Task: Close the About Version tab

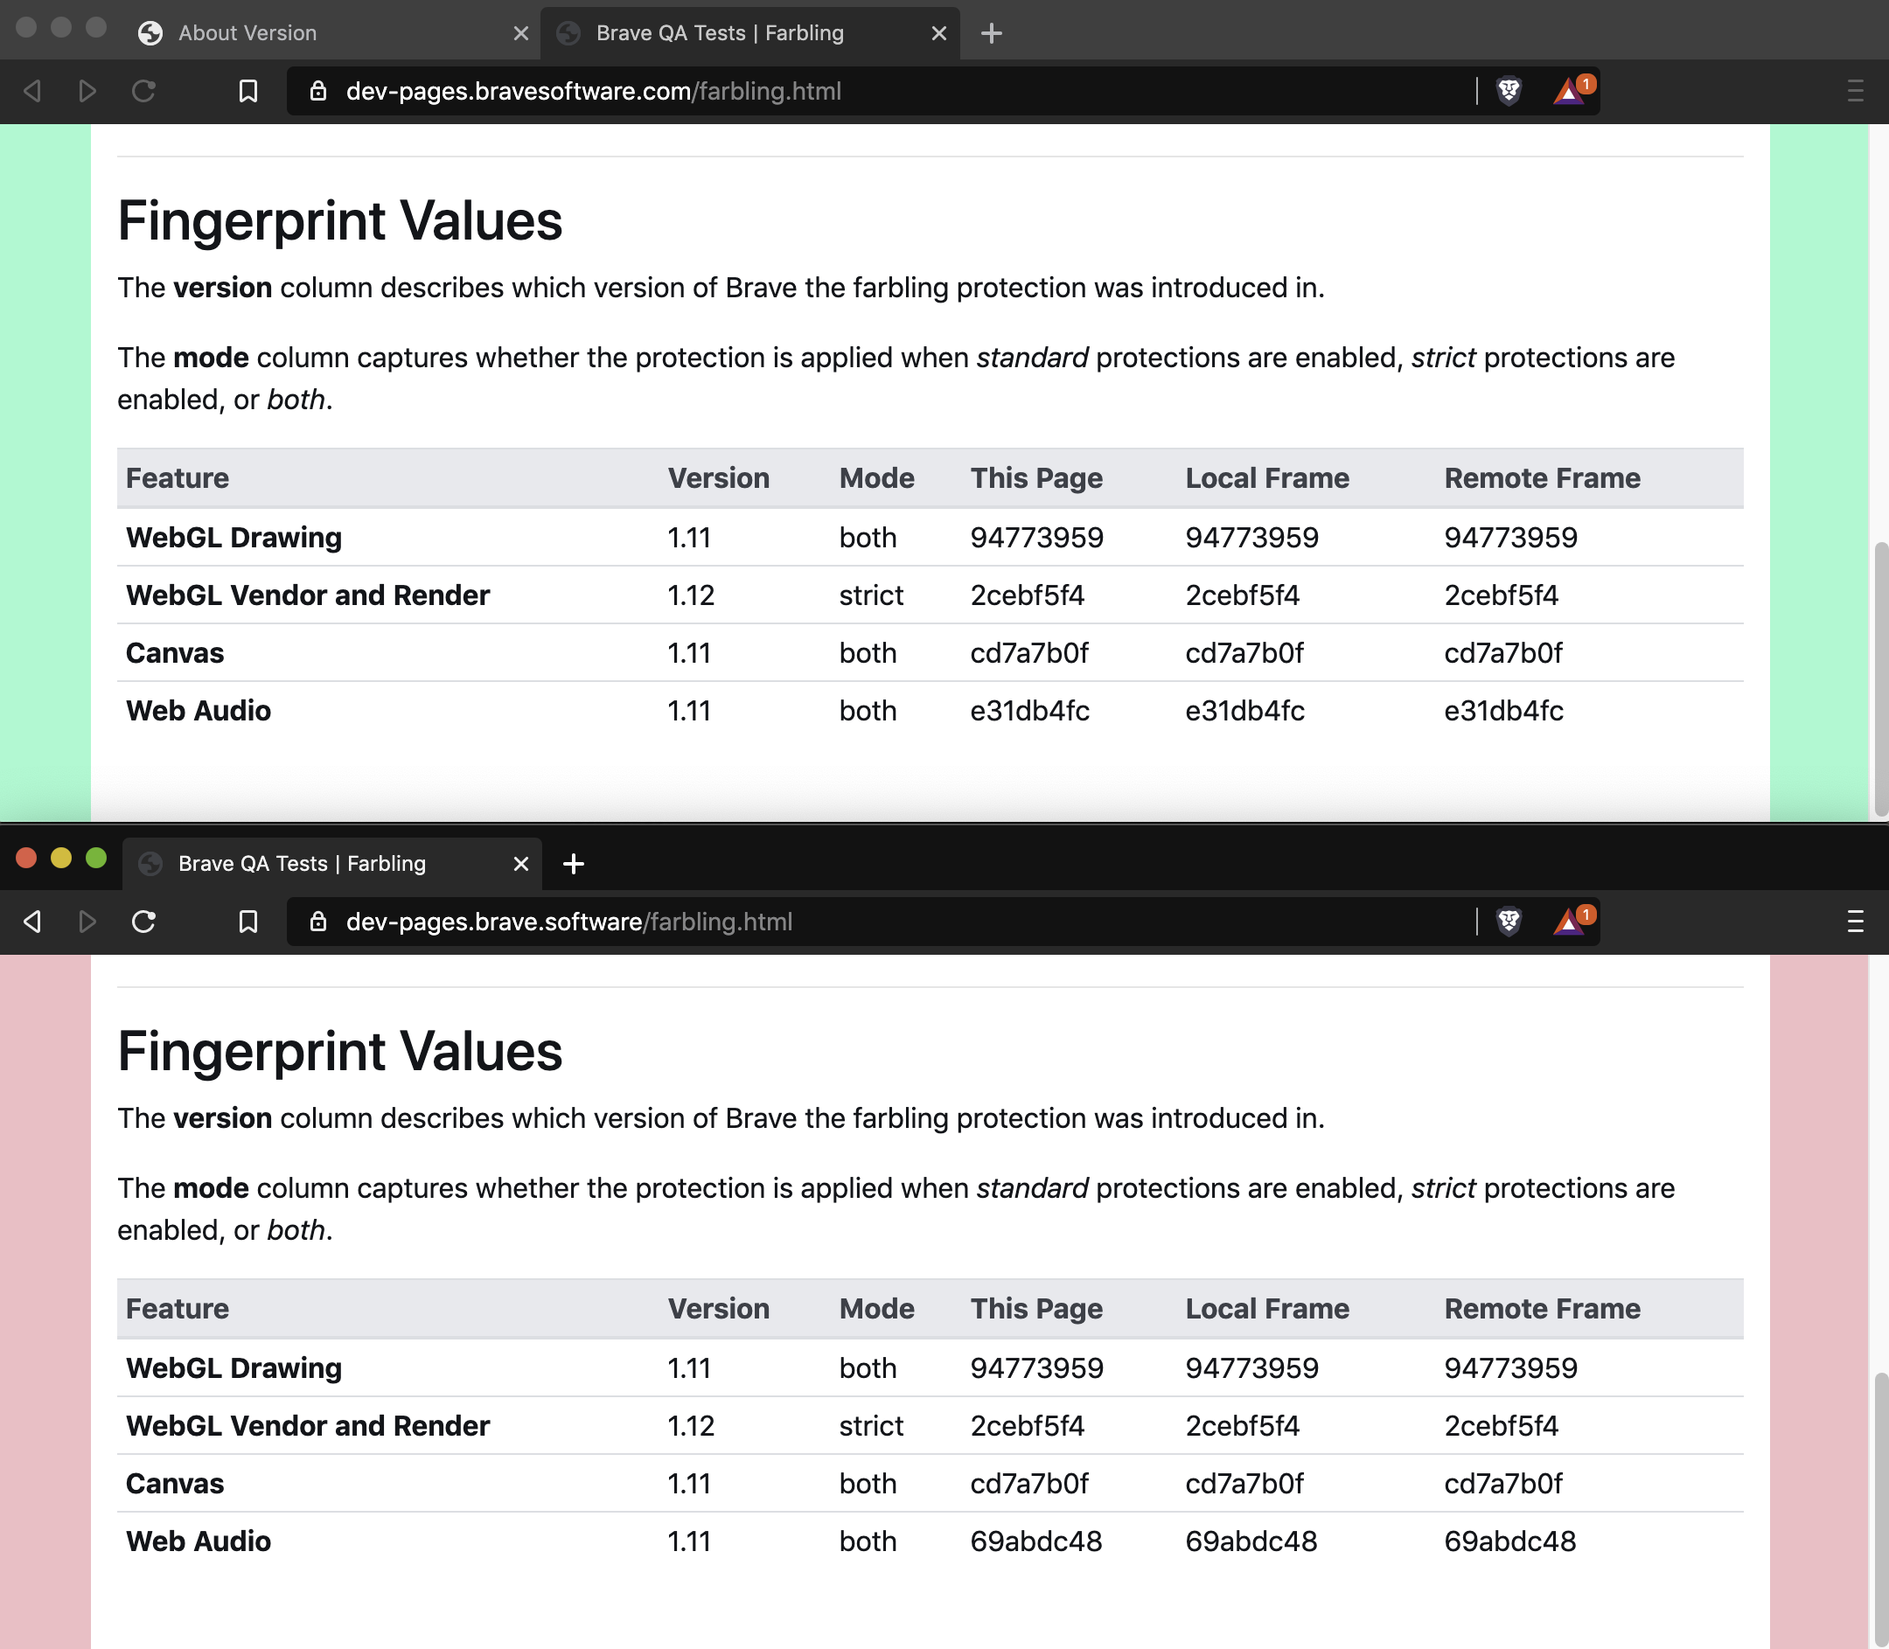Action: tap(521, 33)
